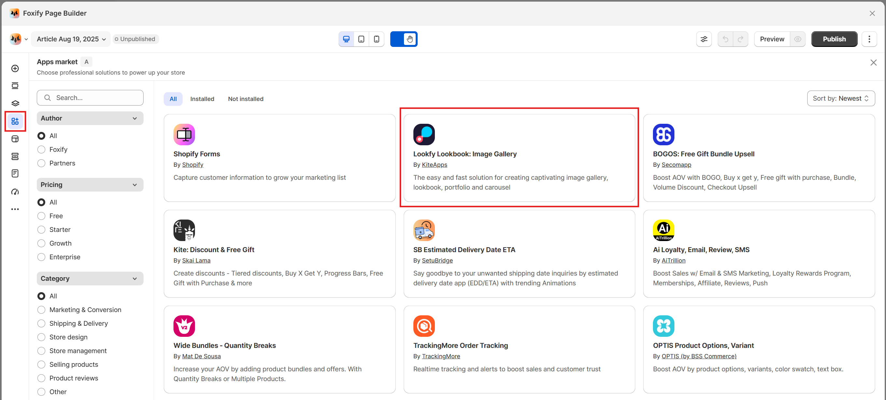
Task: Select Product reviews category
Action: click(41, 378)
